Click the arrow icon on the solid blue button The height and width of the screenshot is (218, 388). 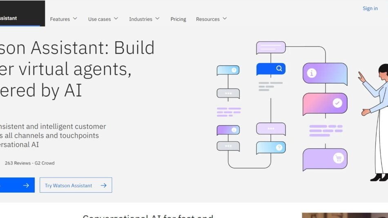pyautogui.click(x=26, y=185)
